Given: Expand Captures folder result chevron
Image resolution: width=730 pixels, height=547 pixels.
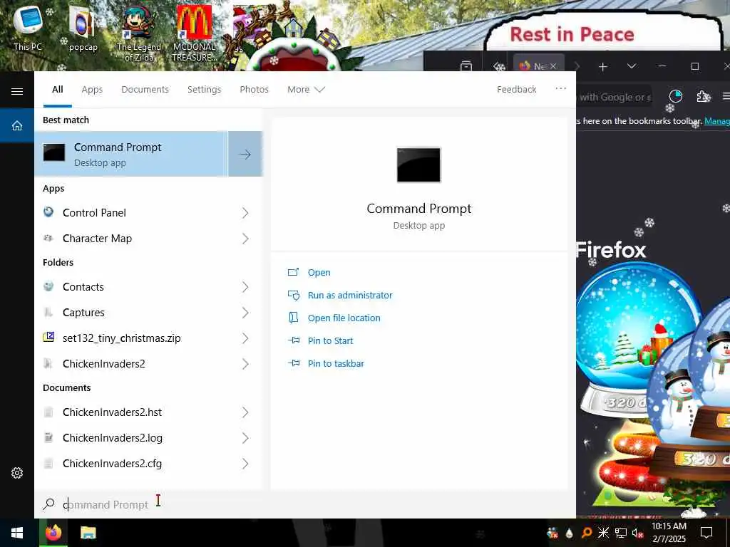Looking at the screenshot, I should pyautogui.click(x=245, y=313).
